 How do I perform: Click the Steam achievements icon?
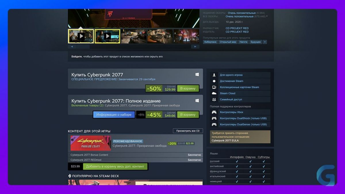pos(214,81)
